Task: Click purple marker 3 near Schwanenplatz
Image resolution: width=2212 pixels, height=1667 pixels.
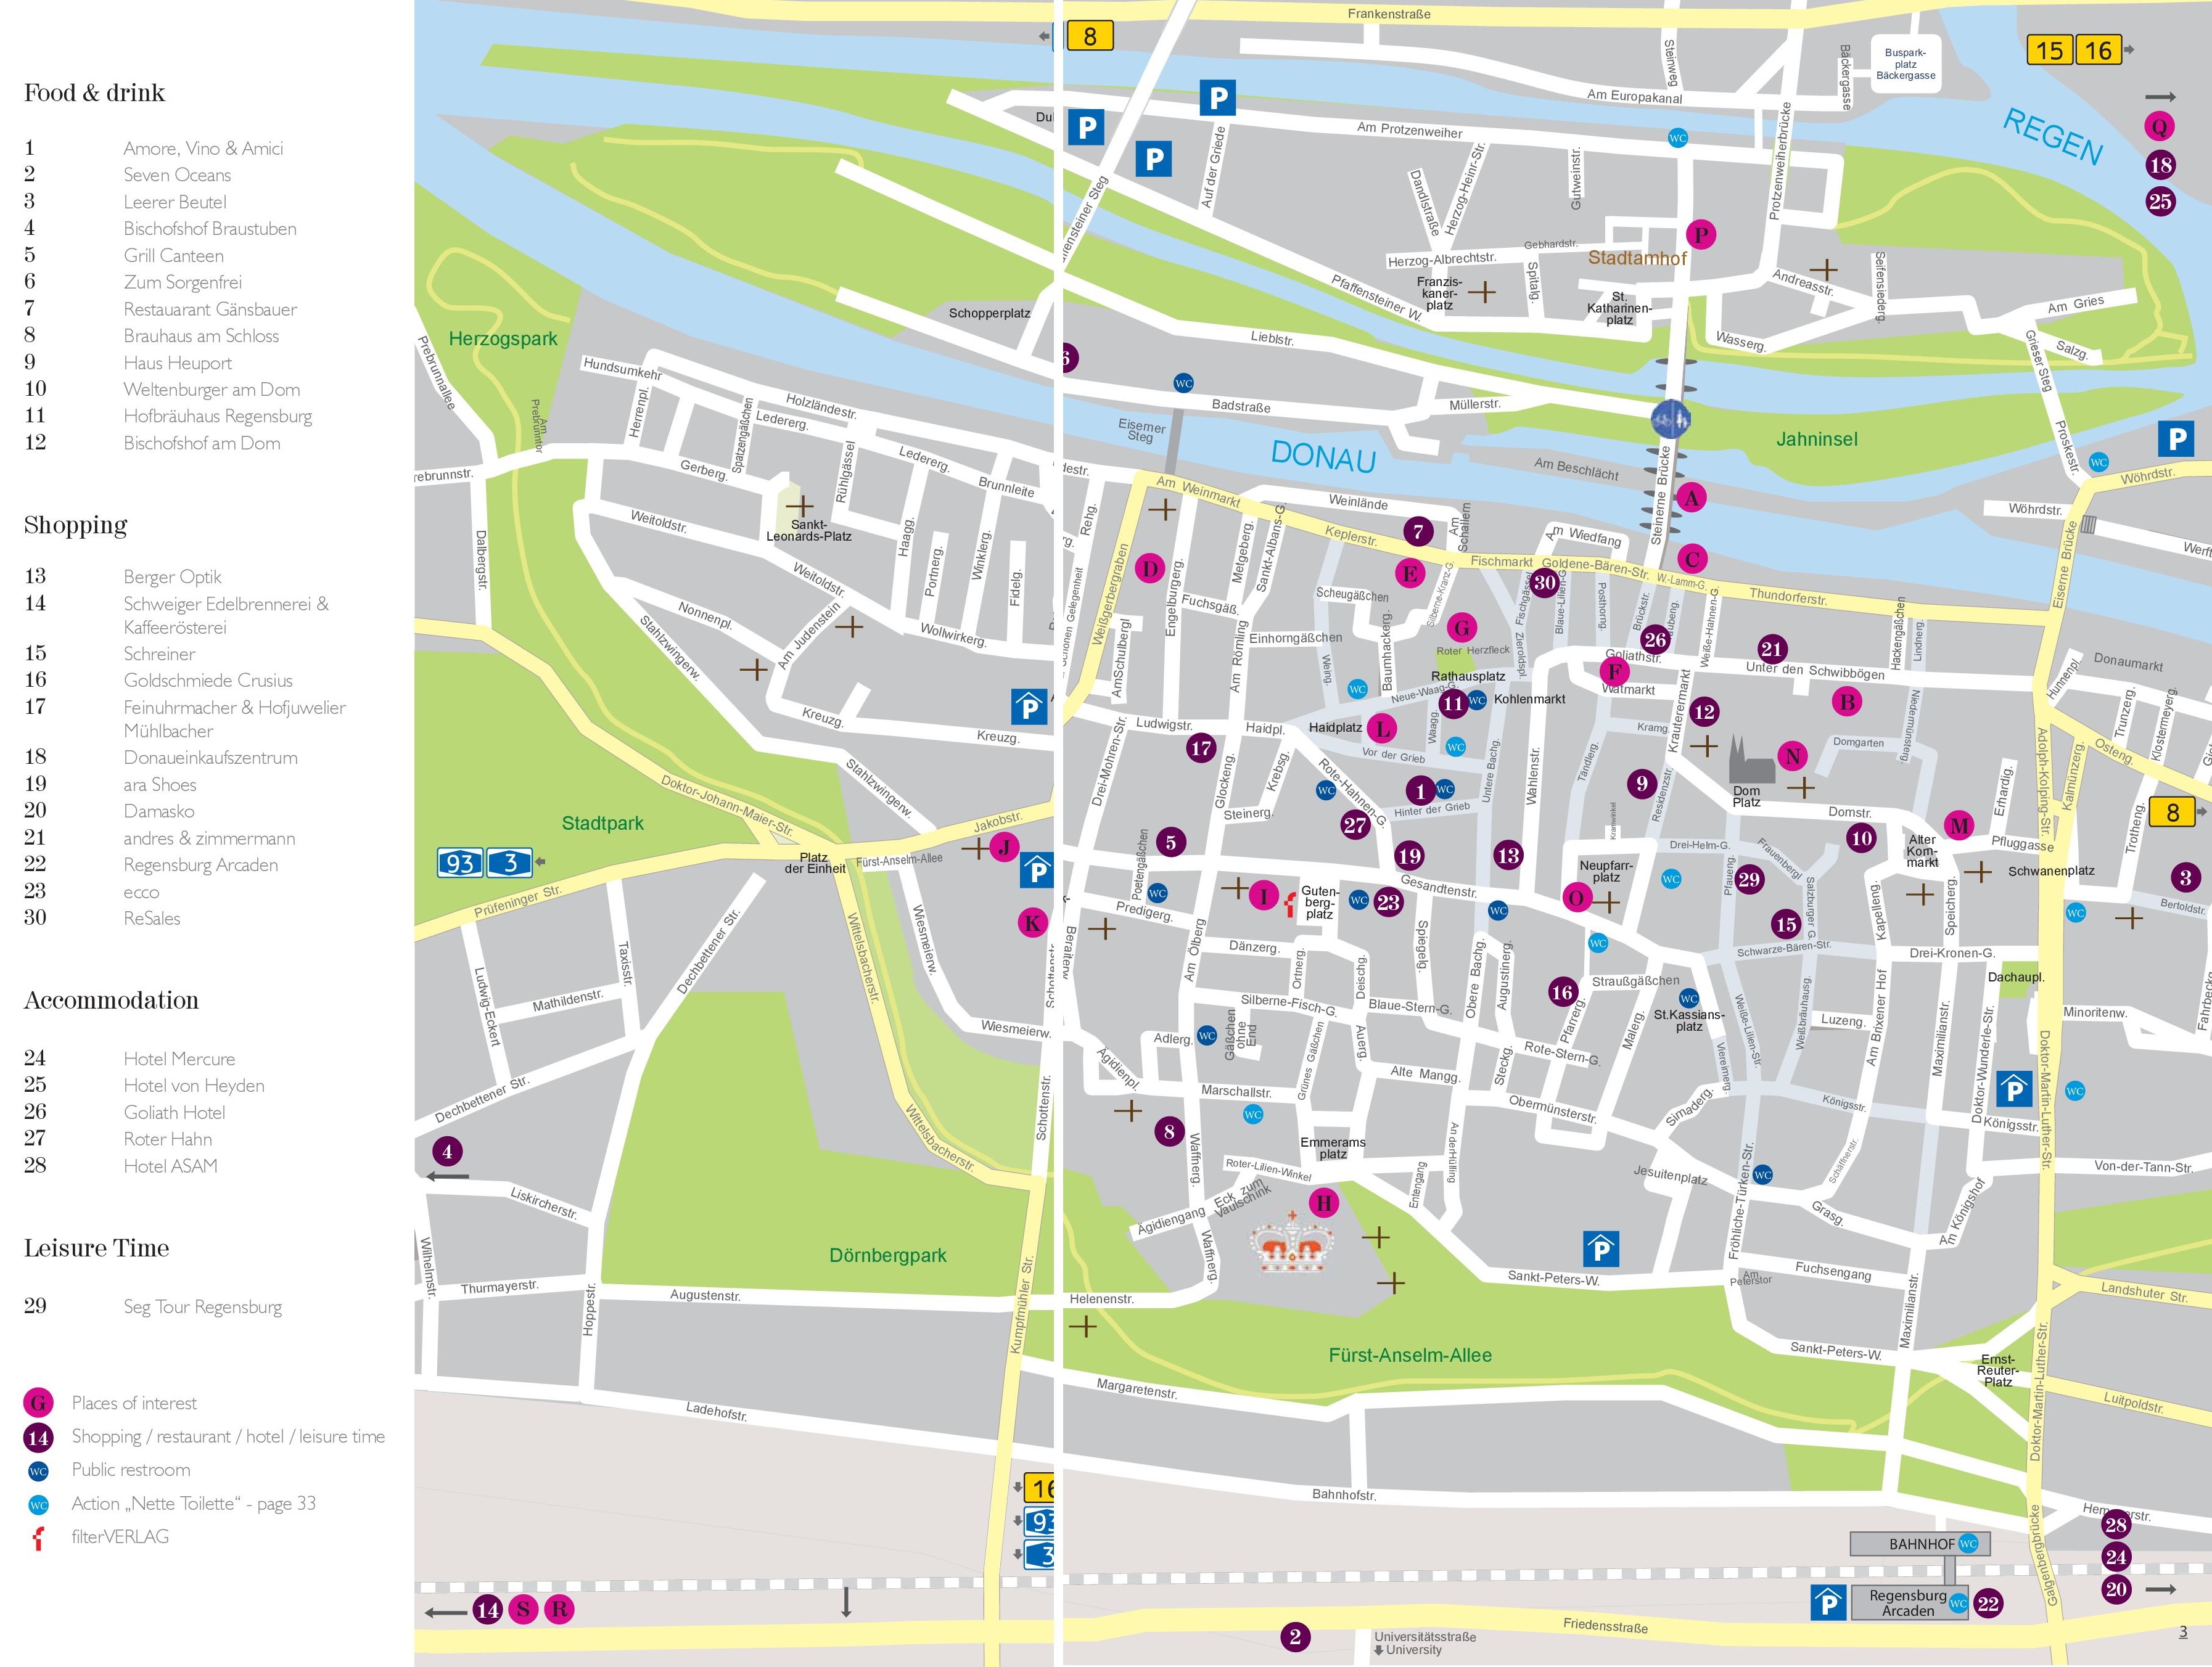Action: pyautogui.click(x=2186, y=878)
